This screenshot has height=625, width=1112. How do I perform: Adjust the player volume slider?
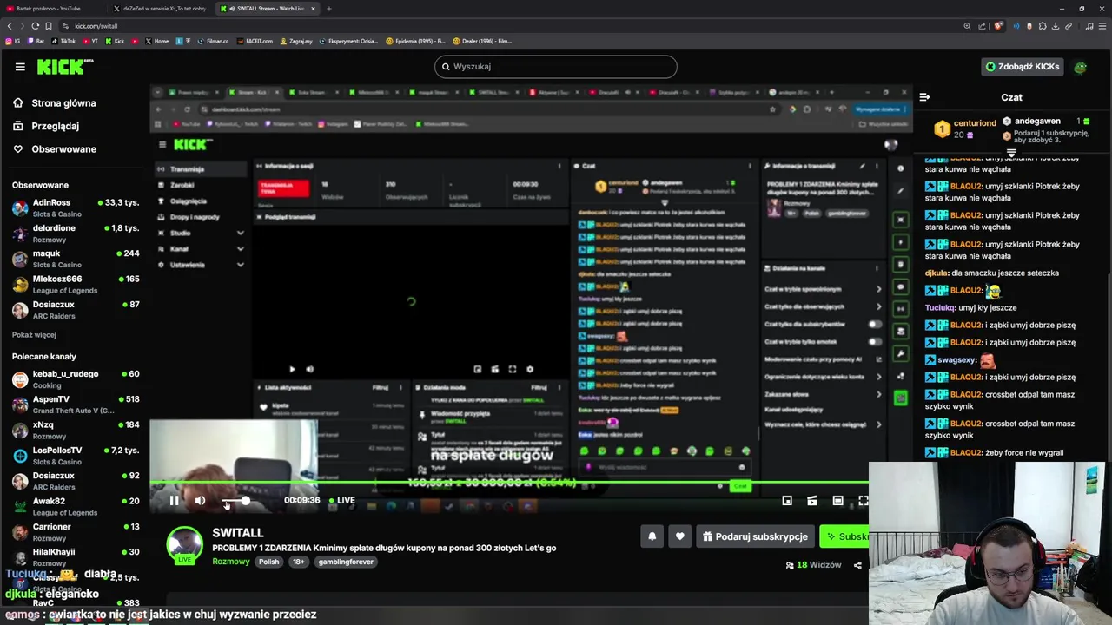pos(235,501)
